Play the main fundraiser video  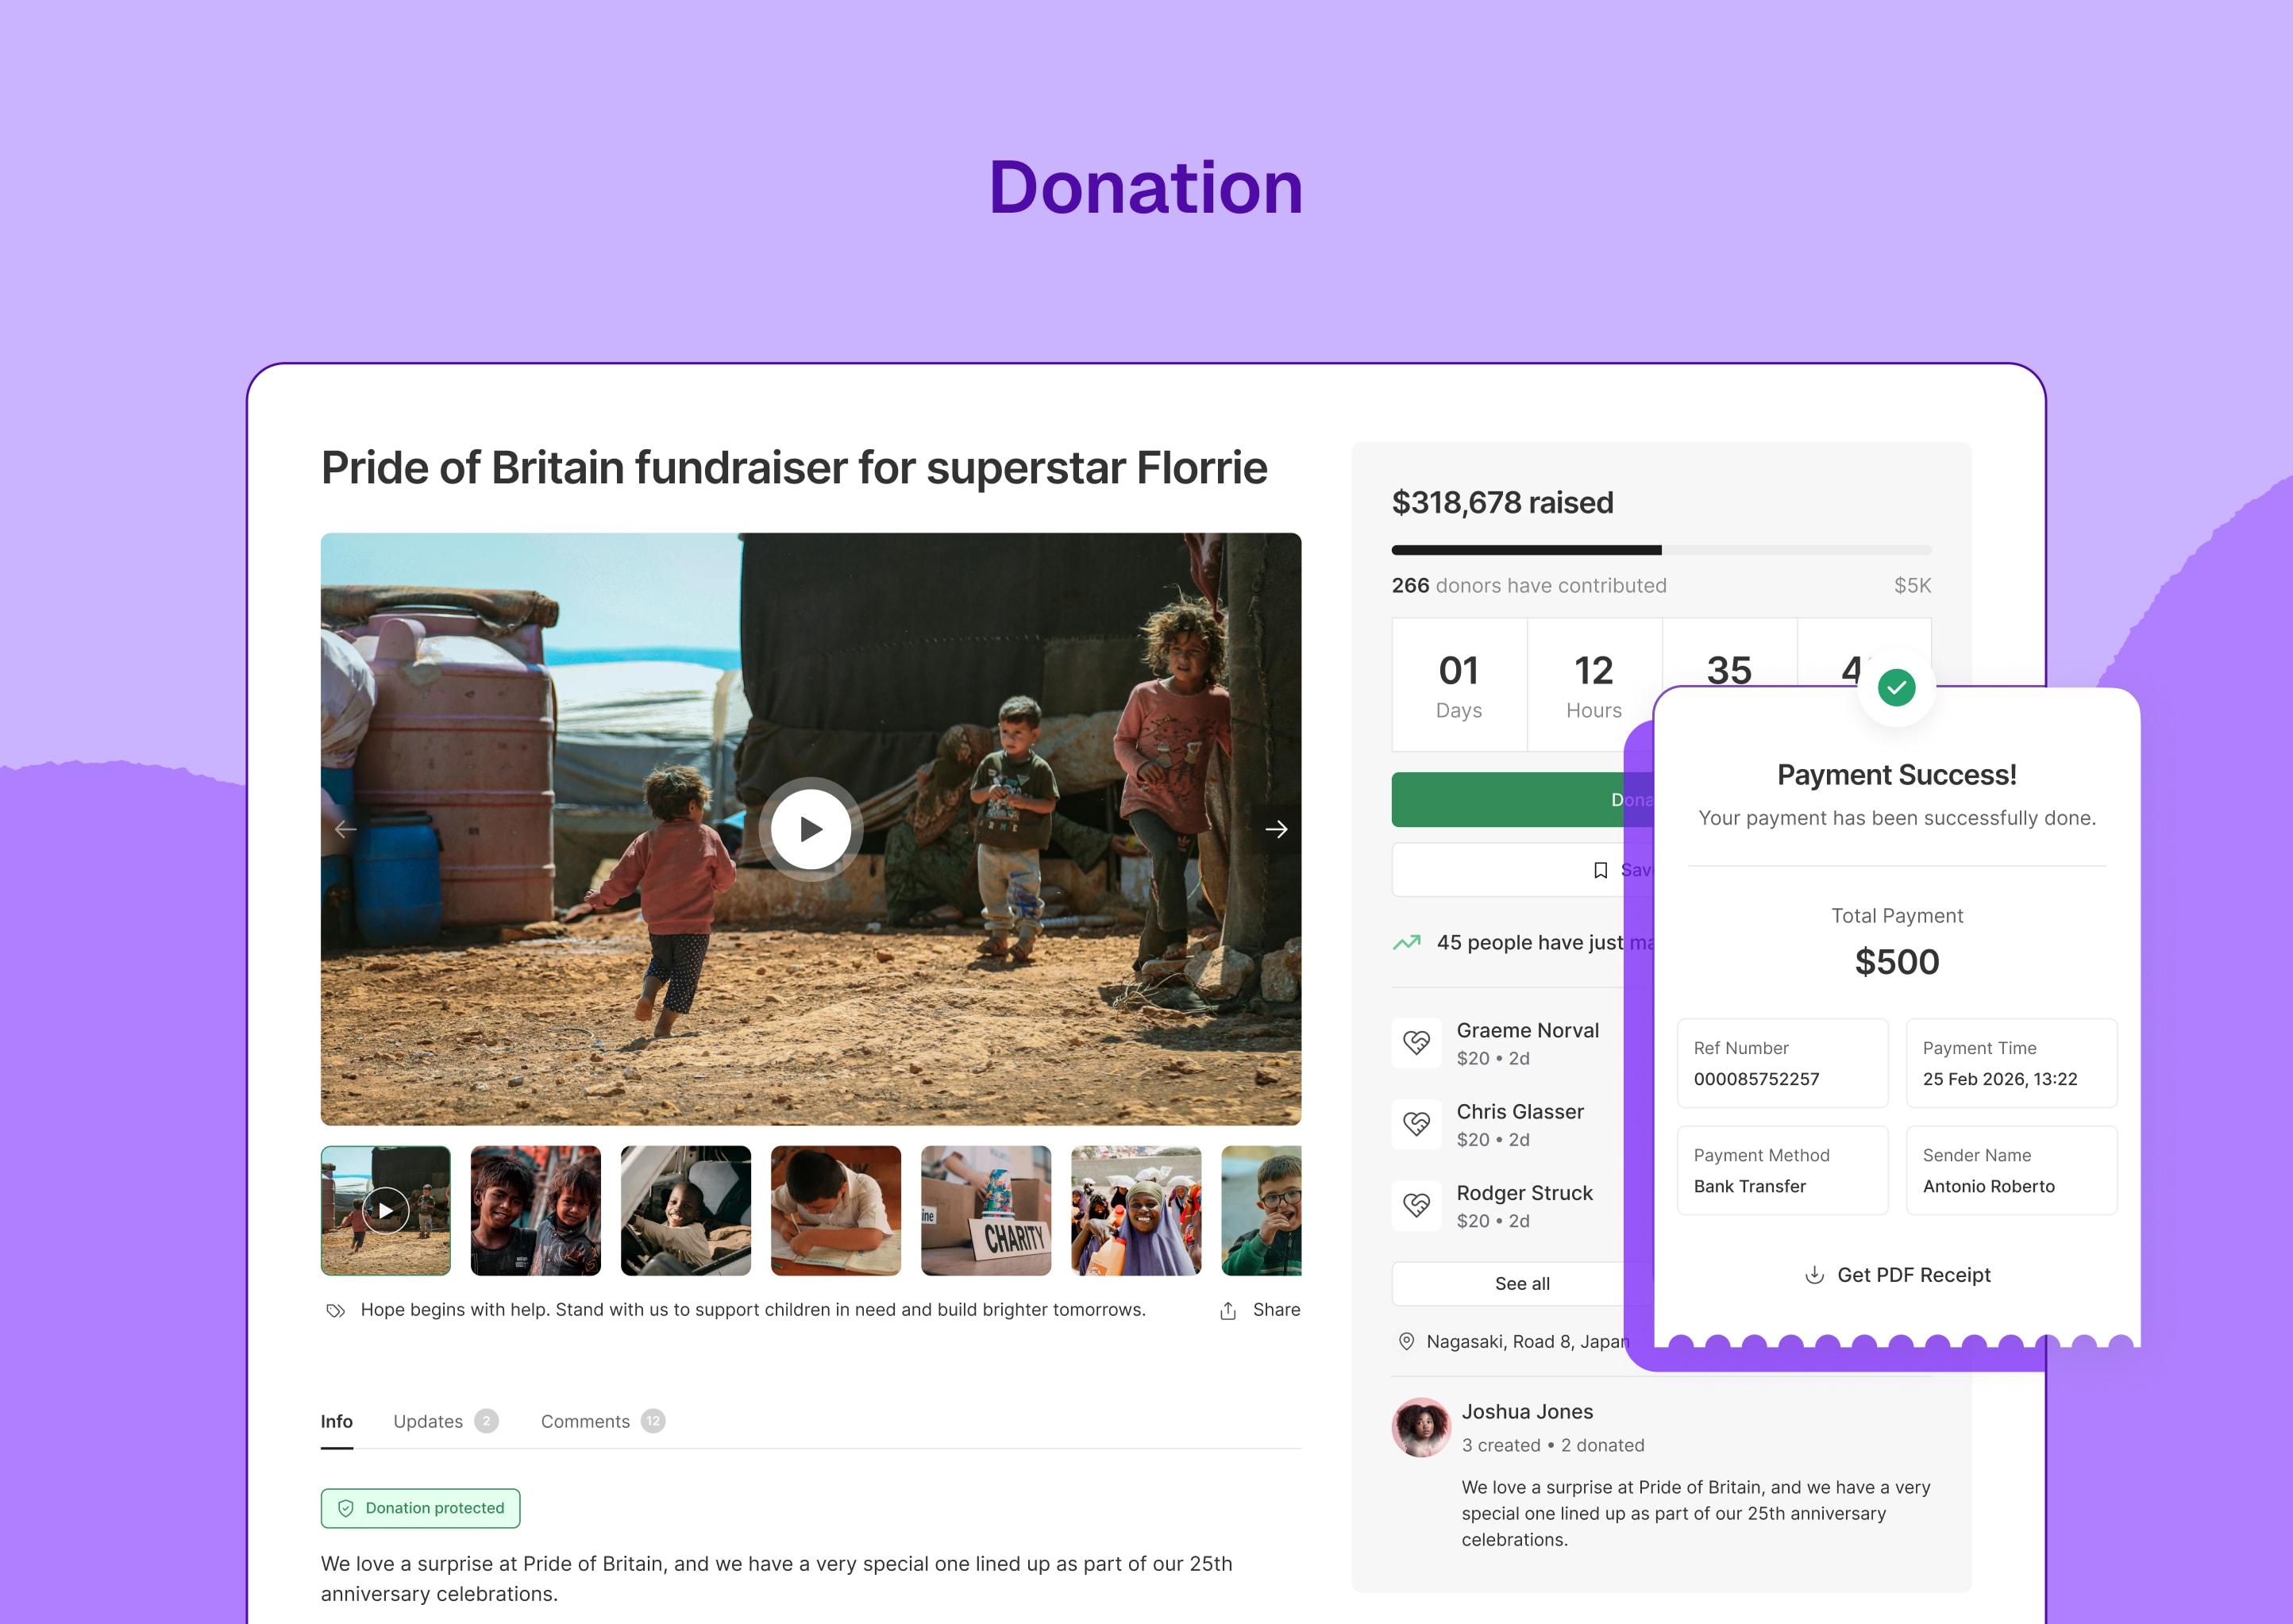[810, 829]
